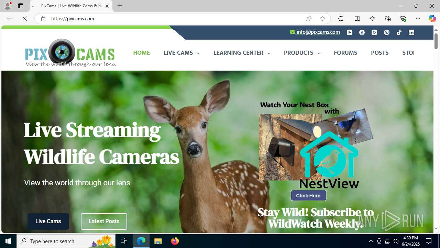Viewport: 440px width, 248px height.
Task: Open the Copilot sidebar icon
Action: pyautogui.click(x=432, y=19)
